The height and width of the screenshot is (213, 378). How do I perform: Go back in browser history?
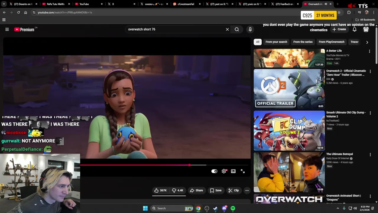(4, 12)
